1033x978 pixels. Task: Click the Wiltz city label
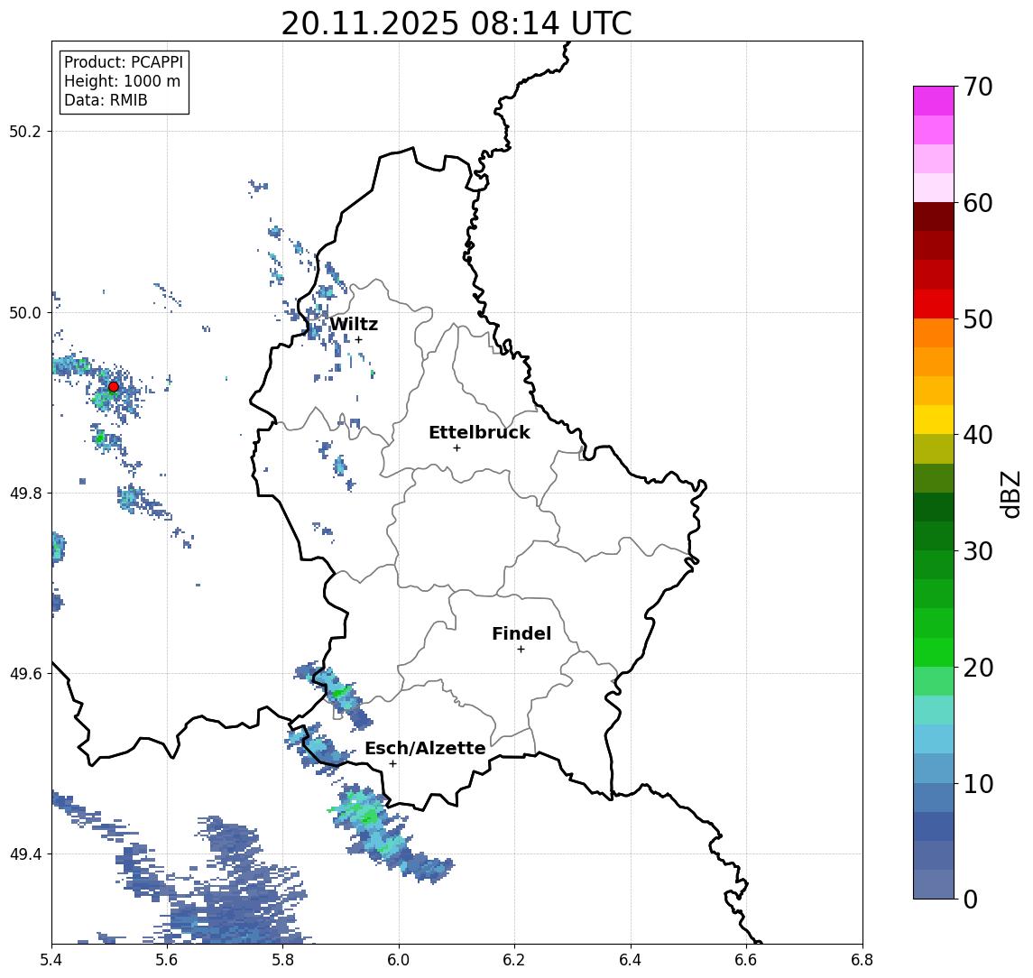pos(354,324)
